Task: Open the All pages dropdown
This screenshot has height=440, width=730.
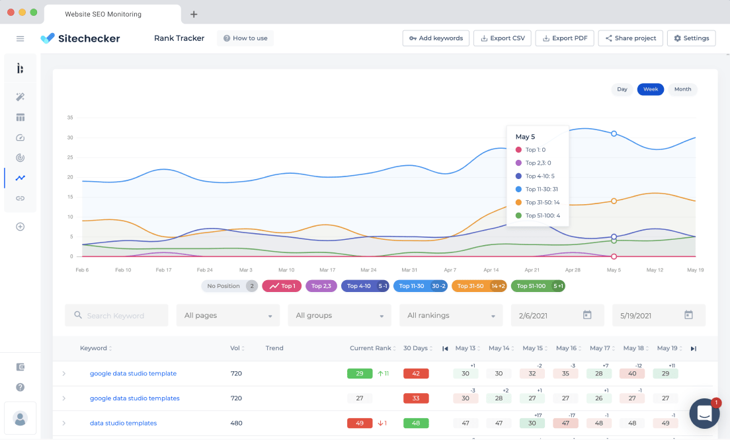Action: [228, 315]
